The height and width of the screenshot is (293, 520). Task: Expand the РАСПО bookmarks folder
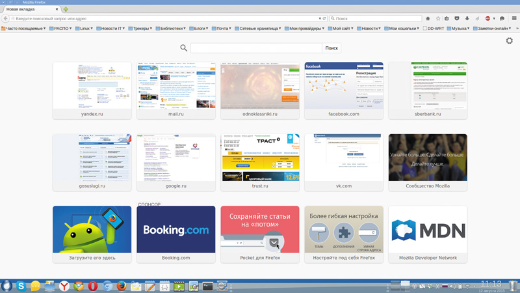click(60, 29)
